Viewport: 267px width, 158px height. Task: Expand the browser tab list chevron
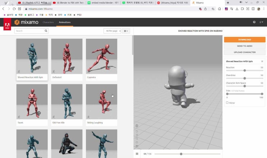pyautogui.click(x=247, y=3)
